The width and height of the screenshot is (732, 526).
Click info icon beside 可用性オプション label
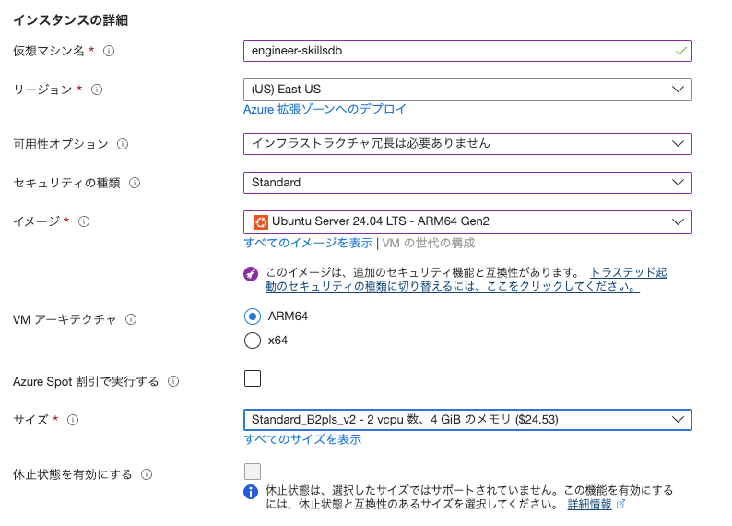click(x=123, y=144)
